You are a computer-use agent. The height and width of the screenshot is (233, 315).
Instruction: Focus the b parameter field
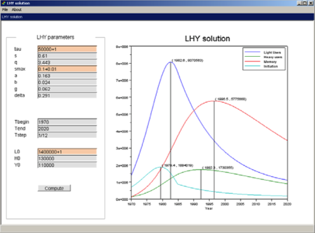point(67,82)
